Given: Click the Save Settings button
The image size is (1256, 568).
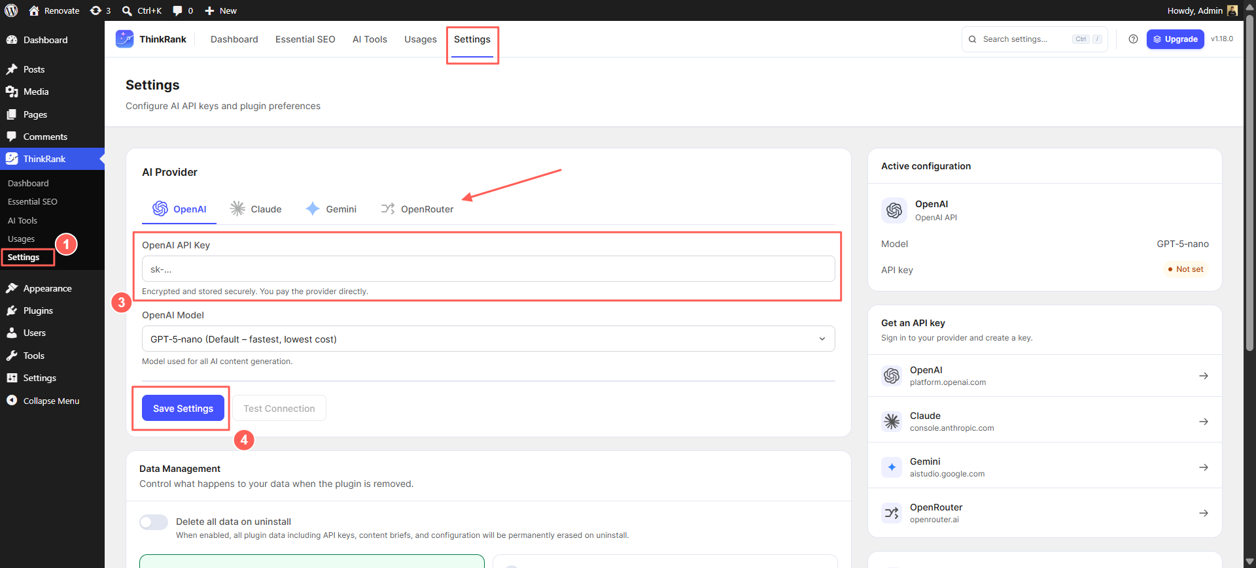Looking at the screenshot, I should coord(183,408).
